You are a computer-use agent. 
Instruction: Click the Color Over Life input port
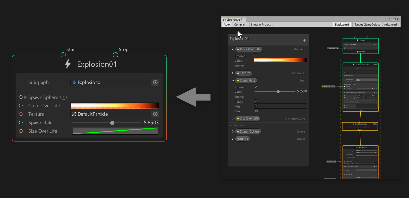point(21,106)
